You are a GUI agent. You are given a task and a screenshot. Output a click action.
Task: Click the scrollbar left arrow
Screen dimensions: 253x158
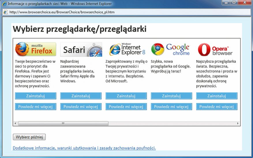point(15,124)
